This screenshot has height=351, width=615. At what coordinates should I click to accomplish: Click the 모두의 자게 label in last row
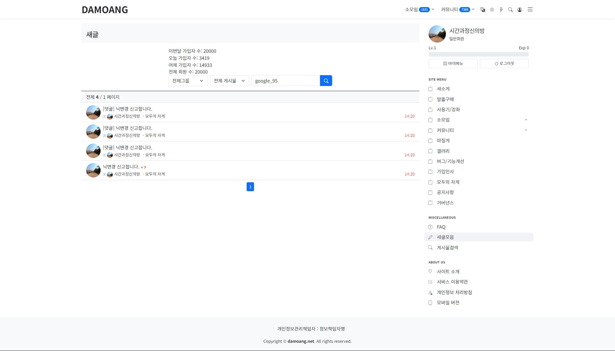(x=155, y=174)
